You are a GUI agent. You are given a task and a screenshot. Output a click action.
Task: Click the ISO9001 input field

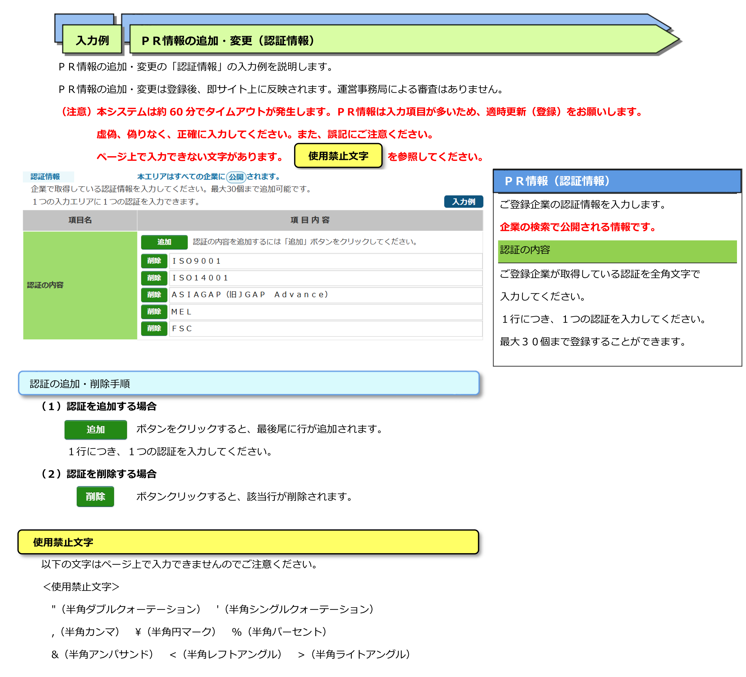(326, 261)
